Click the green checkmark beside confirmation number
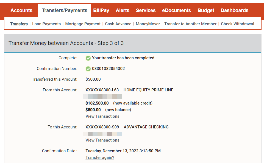 click(x=88, y=69)
